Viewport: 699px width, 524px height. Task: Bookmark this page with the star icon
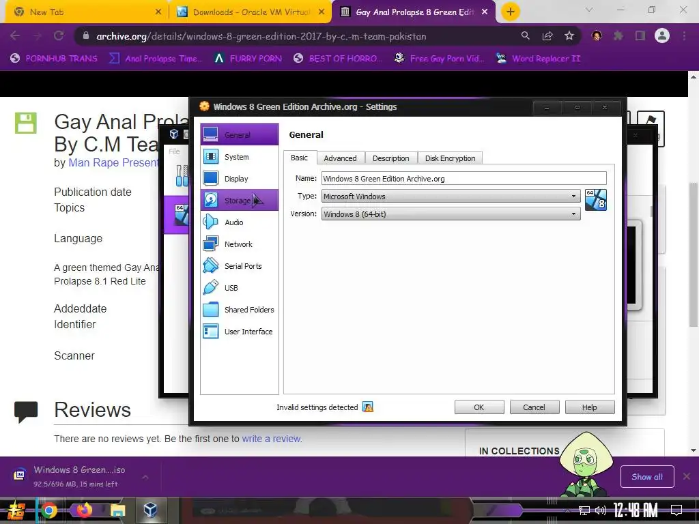coord(569,36)
